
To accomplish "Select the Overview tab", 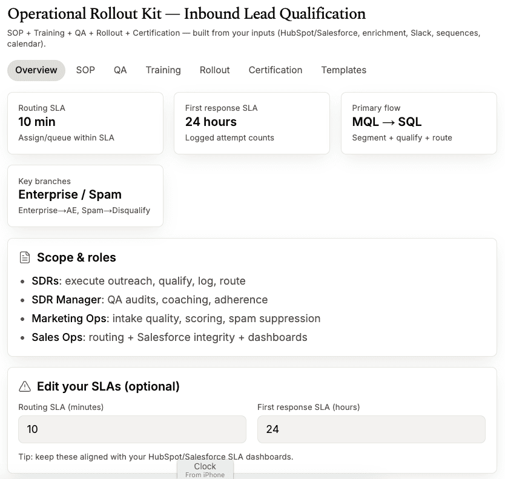I will [36, 70].
